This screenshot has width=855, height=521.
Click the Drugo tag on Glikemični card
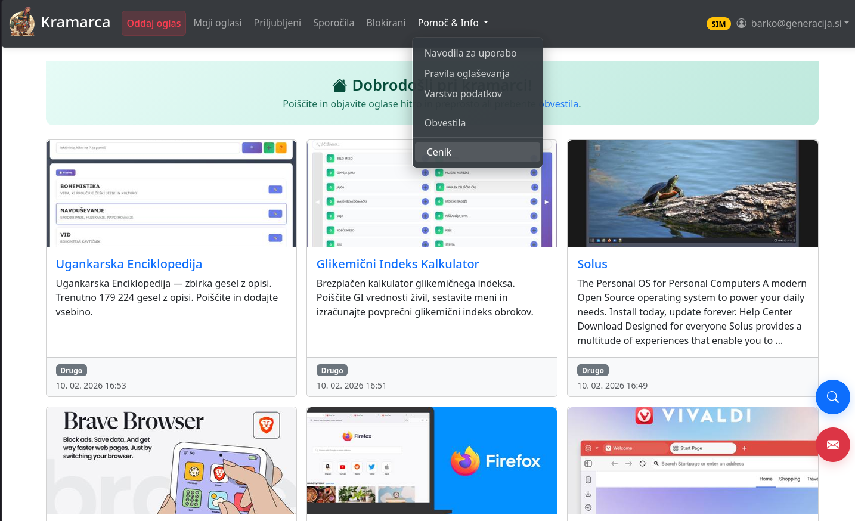(x=332, y=370)
